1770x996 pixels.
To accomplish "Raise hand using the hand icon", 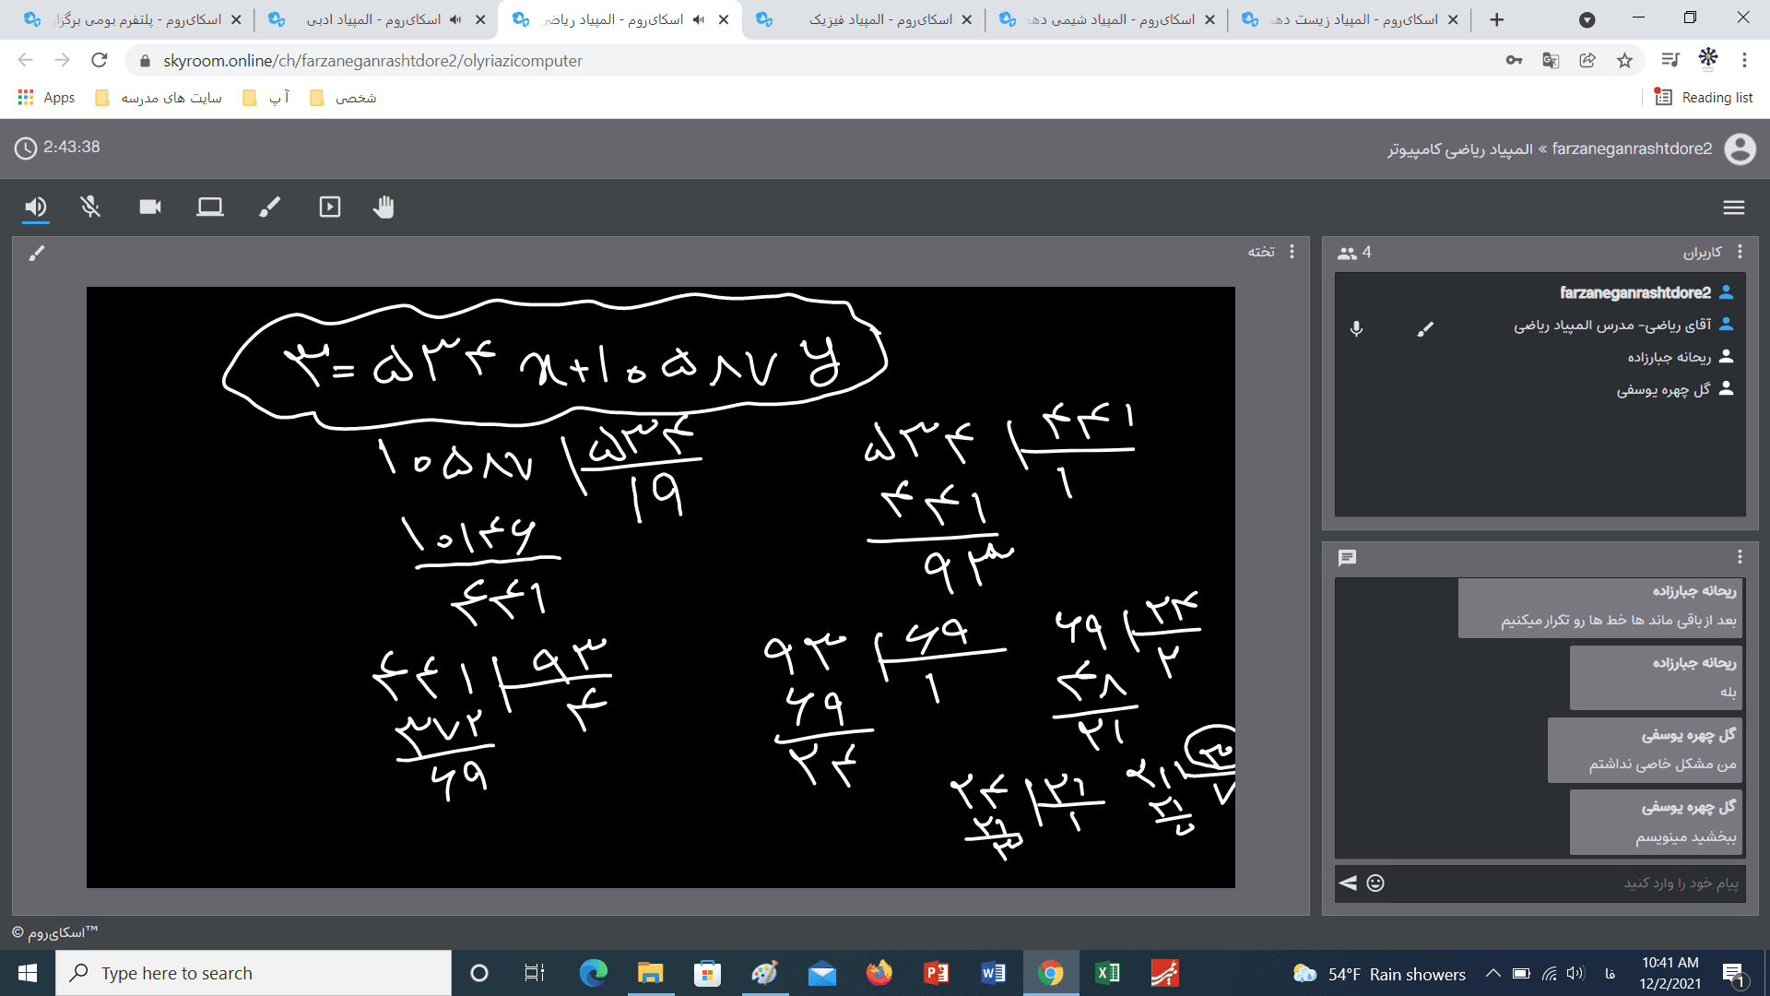I will click(x=383, y=207).
